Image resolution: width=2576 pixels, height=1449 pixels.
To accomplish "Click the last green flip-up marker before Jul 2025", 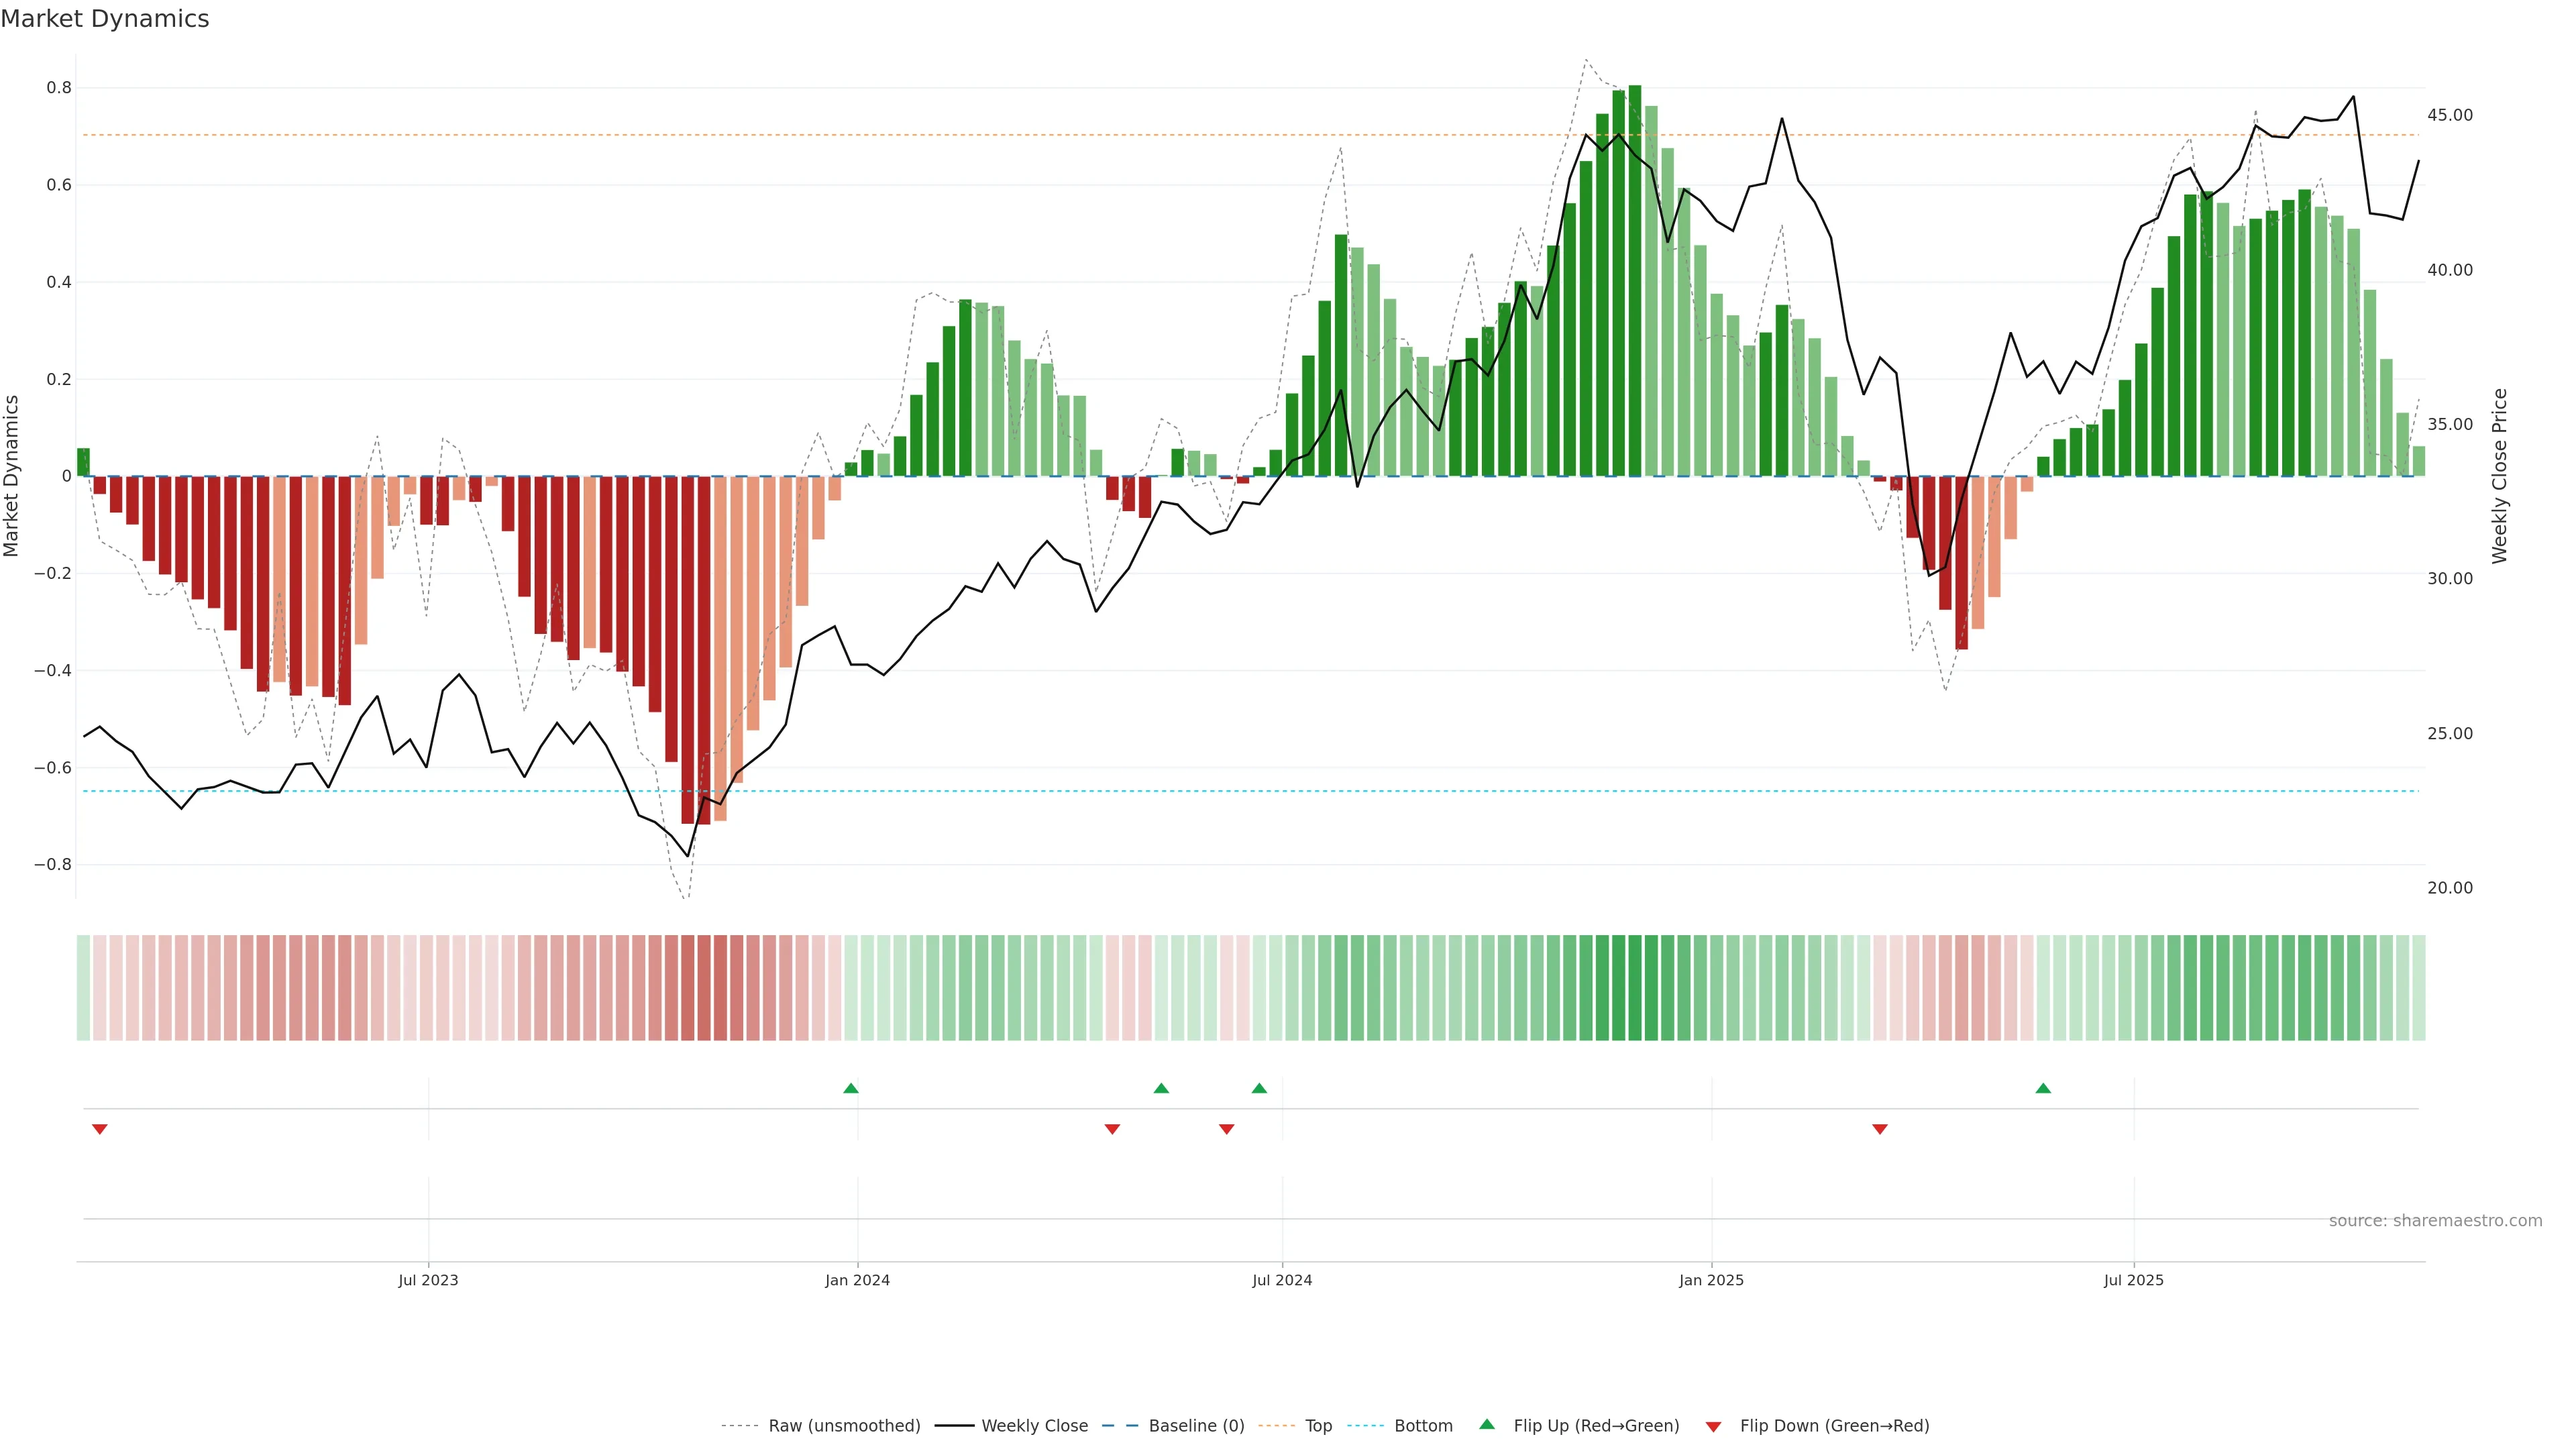I will pos(2043,1088).
